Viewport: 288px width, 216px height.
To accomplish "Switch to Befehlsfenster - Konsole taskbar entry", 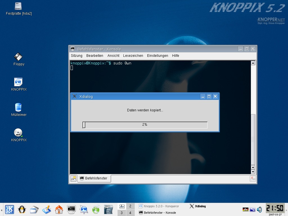I will point(157,213).
